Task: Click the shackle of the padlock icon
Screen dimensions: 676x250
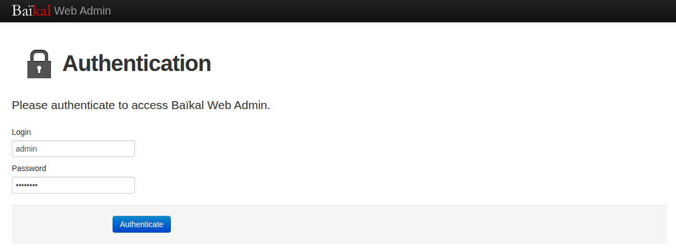Action: pos(39,54)
